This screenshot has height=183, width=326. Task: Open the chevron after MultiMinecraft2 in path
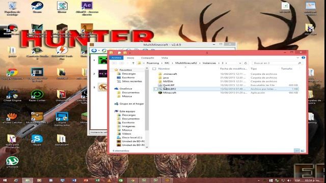pyautogui.click(x=200, y=63)
